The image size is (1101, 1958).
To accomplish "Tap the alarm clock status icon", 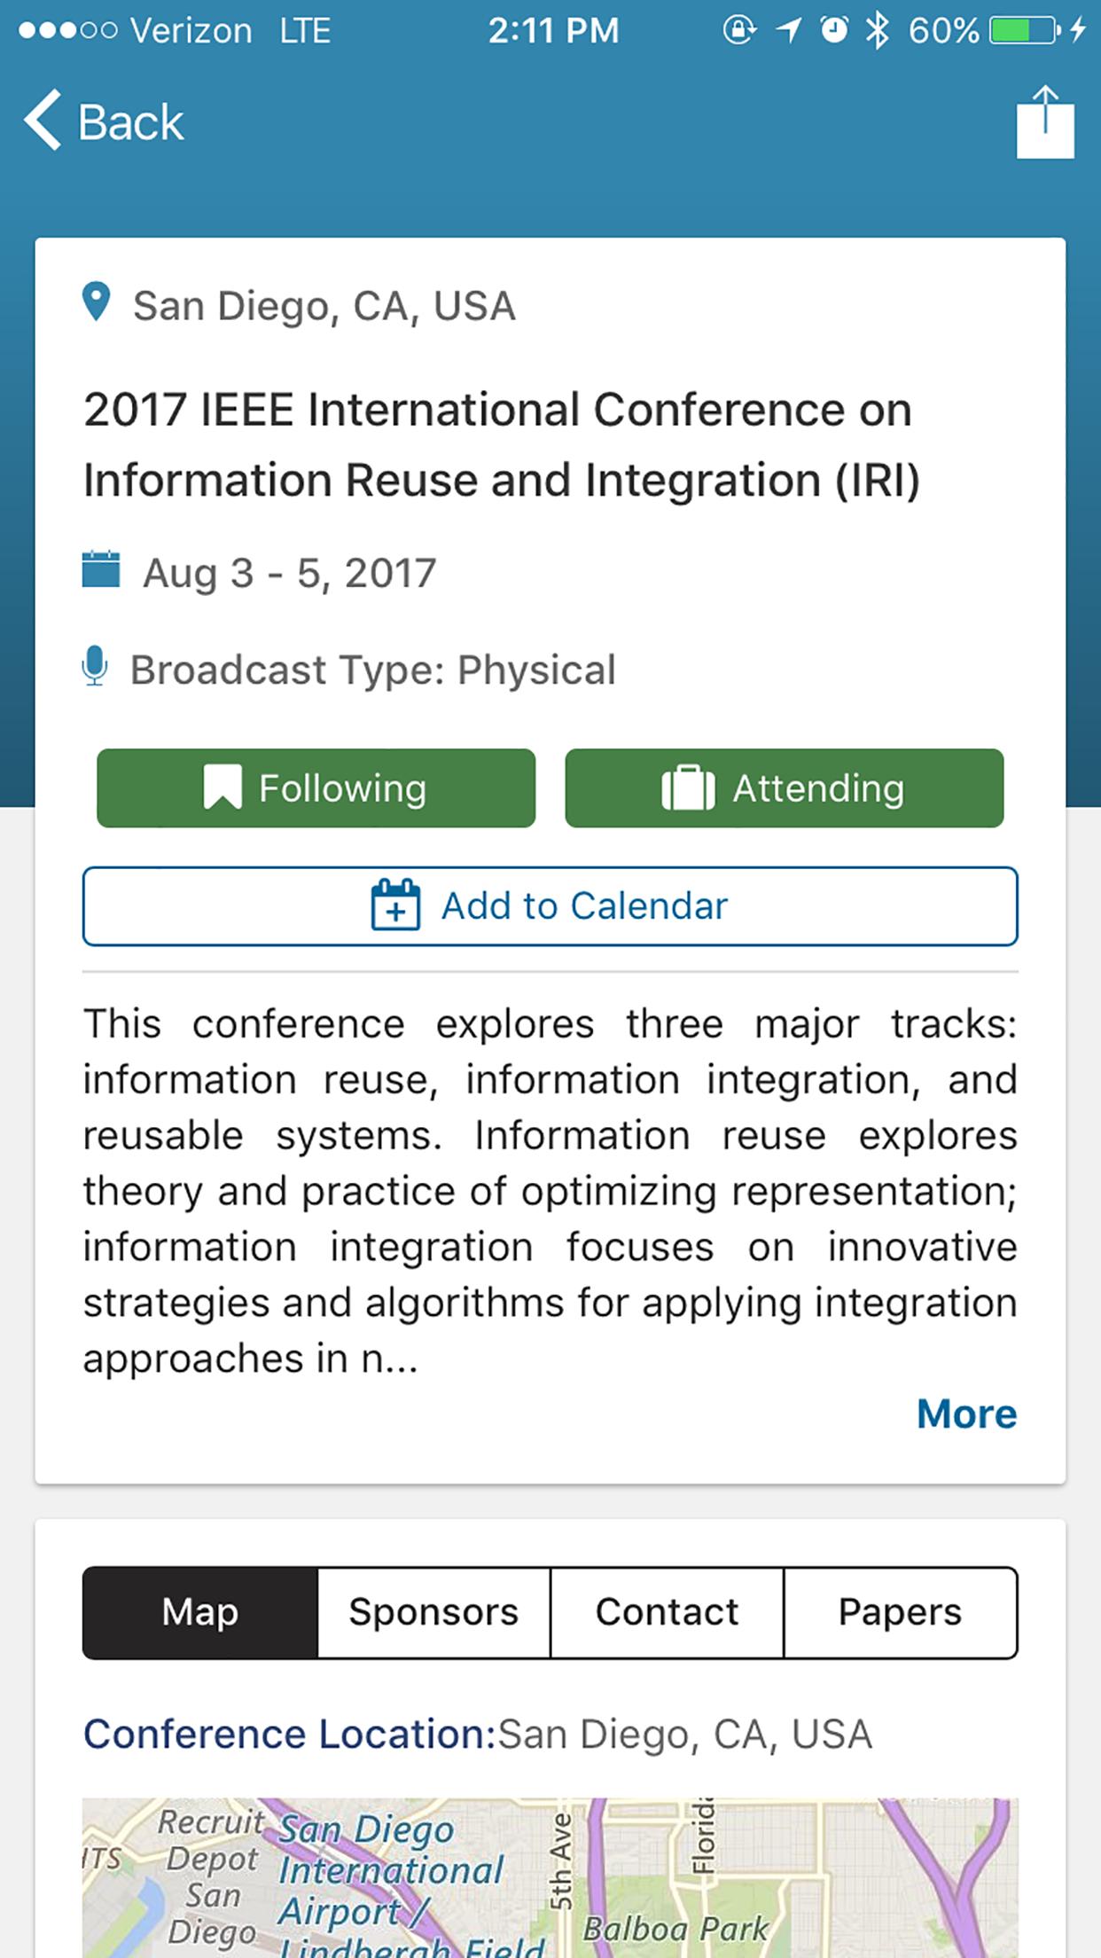I will click(x=833, y=31).
